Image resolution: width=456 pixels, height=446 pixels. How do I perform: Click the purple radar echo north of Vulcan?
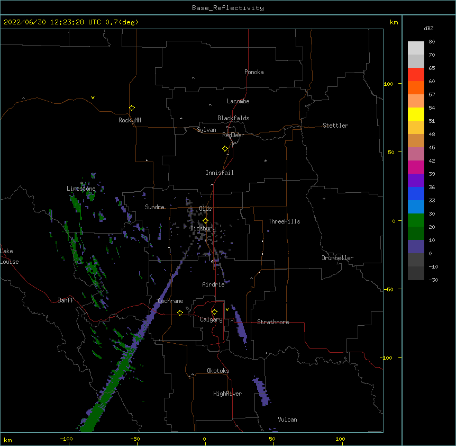[x=262, y=391]
